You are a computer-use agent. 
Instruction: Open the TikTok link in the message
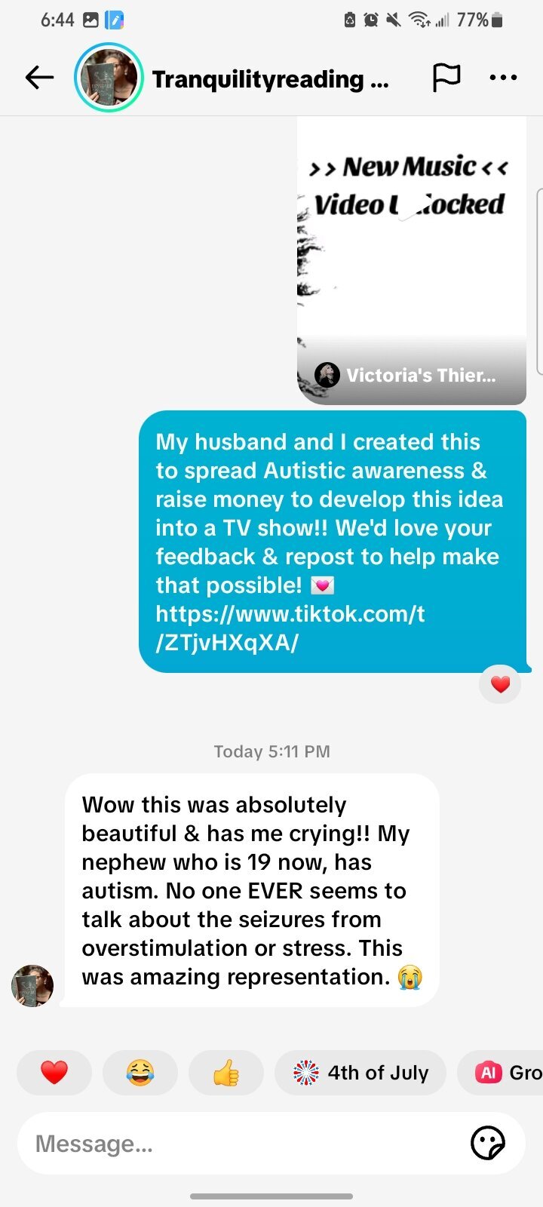click(290, 628)
